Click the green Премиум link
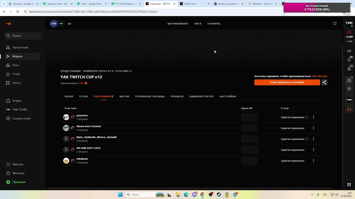This screenshot has height=199, width=355. pyautogui.click(x=19, y=182)
